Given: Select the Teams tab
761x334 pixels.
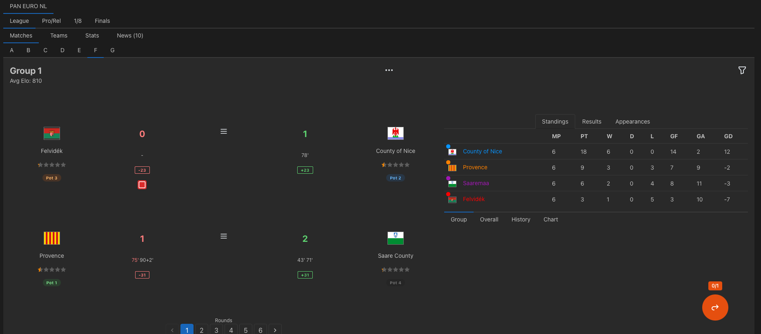Looking at the screenshot, I should pyautogui.click(x=59, y=35).
